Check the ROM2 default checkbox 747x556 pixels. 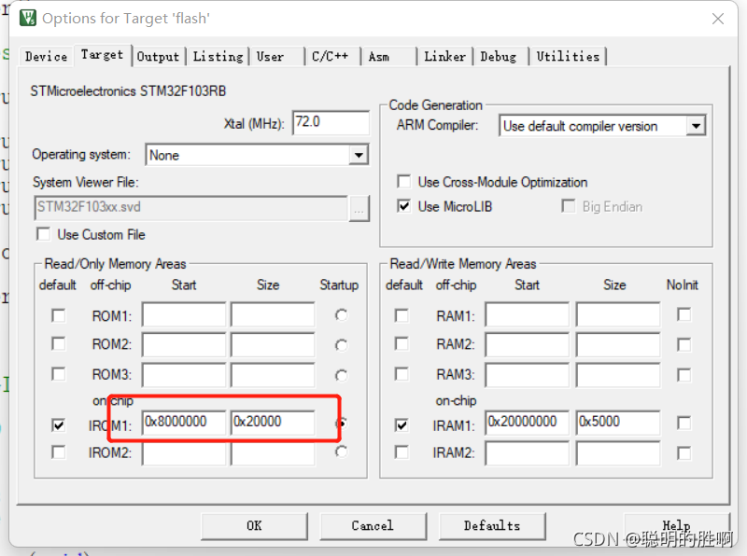point(59,343)
